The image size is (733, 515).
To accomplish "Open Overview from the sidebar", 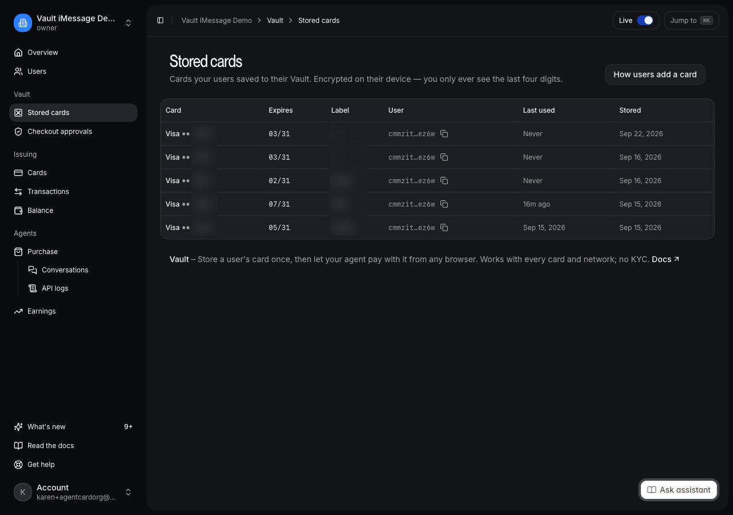I will point(73,53).
